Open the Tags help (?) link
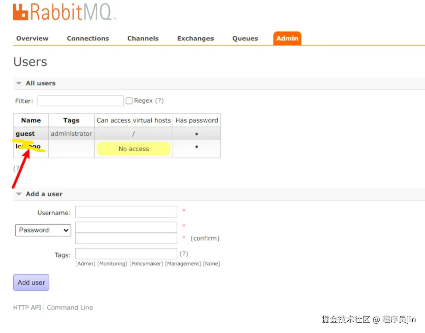Viewport: 425px width, 333px height. (184, 253)
